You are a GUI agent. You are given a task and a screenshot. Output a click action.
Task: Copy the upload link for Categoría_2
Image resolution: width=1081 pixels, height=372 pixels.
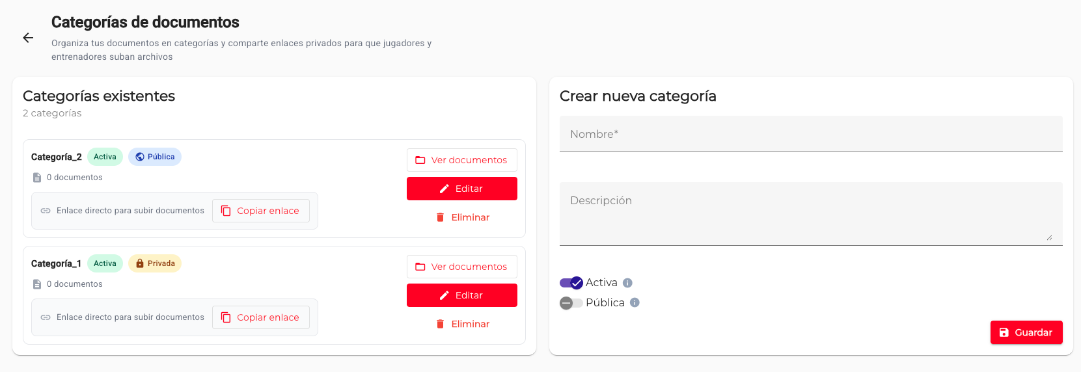pos(260,211)
